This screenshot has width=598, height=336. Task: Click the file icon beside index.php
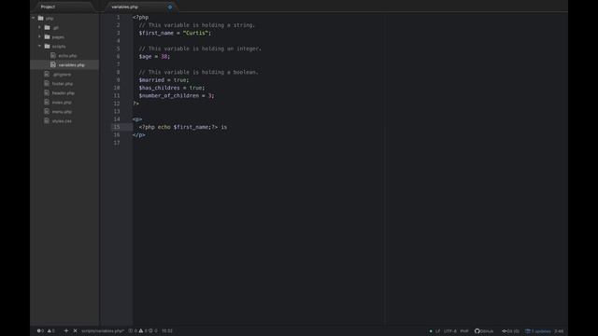point(47,102)
